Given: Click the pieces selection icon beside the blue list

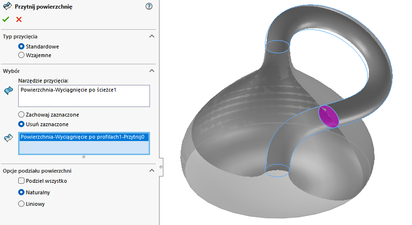Looking at the screenshot, I should [x=8, y=138].
